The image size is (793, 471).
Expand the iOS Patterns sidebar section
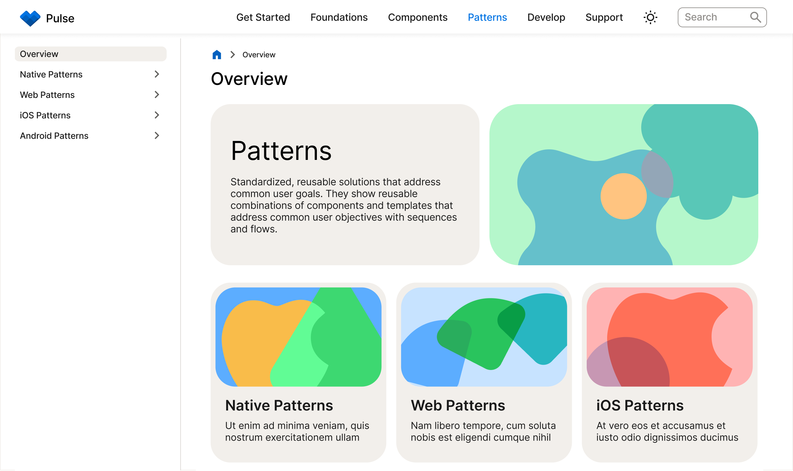pyautogui.click(x=157, y=115)
